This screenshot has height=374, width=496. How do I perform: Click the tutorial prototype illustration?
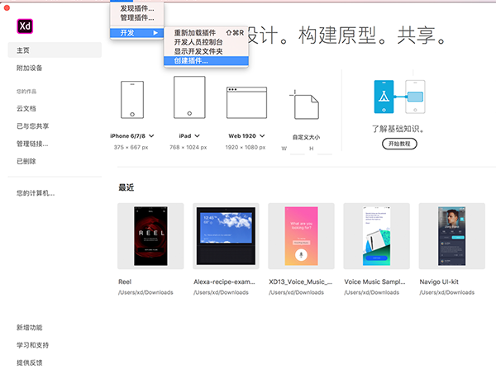400,98
